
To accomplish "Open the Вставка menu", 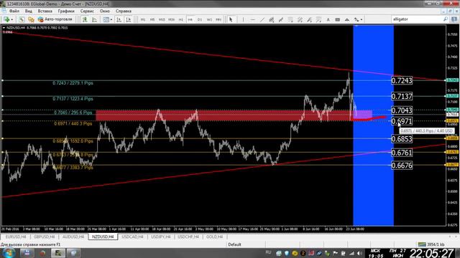I will point(45,11).
